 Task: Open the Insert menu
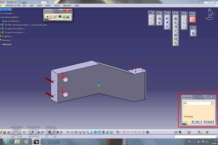tap(48, 6)
